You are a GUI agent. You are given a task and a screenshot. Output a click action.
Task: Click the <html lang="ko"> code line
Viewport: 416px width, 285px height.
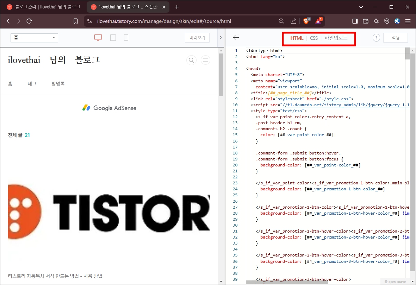point(265,57)
